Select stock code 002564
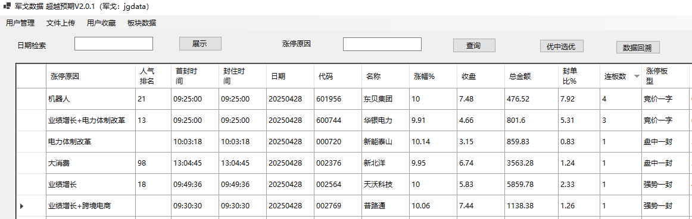The width and height of the screenshot is (692, 219). point(338,184)
